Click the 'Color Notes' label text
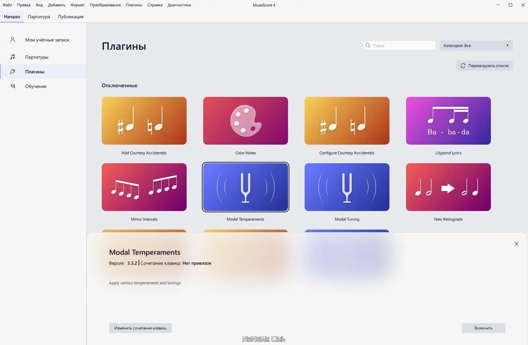 245,153
